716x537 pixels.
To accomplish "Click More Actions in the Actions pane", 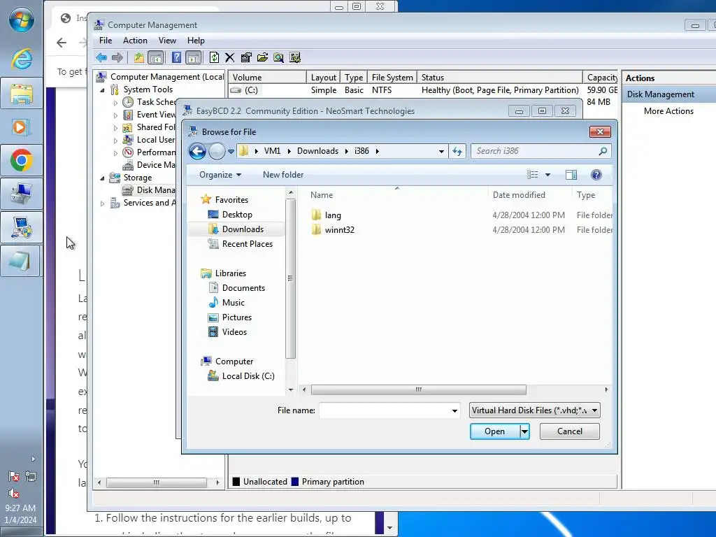I will (x=668, y=111).
